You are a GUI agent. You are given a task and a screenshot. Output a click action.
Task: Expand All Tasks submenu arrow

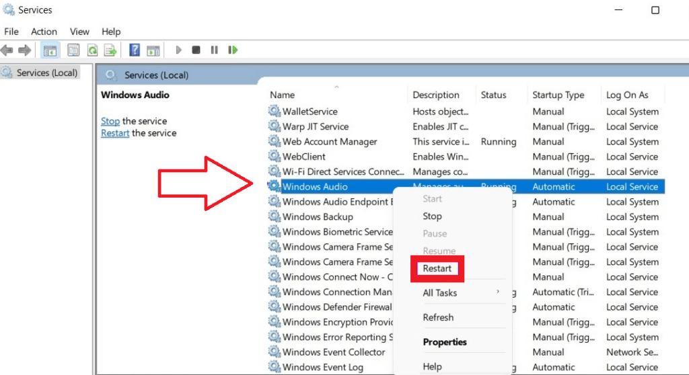pos(498,292)
